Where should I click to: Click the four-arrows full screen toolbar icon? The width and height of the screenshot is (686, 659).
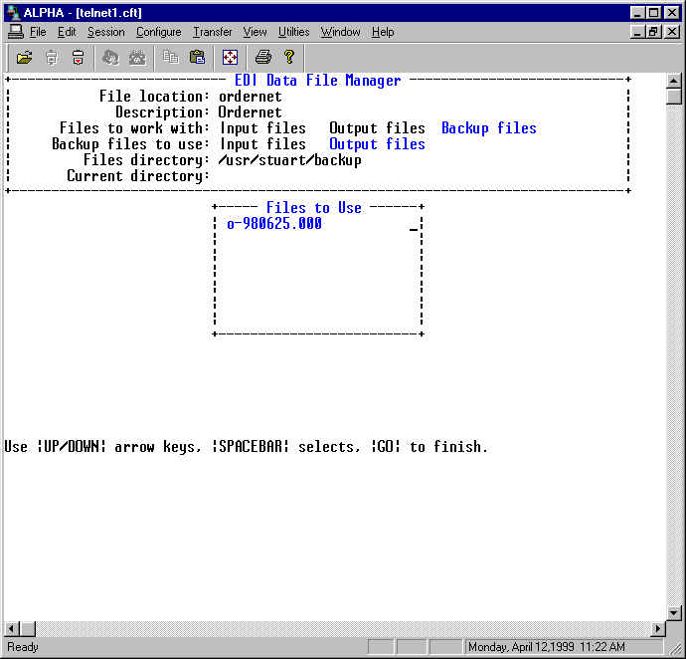click(x=230, y=57)
